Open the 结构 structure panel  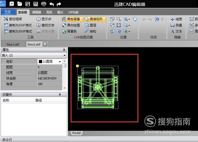pyautogui.click(x=90, y=31)
